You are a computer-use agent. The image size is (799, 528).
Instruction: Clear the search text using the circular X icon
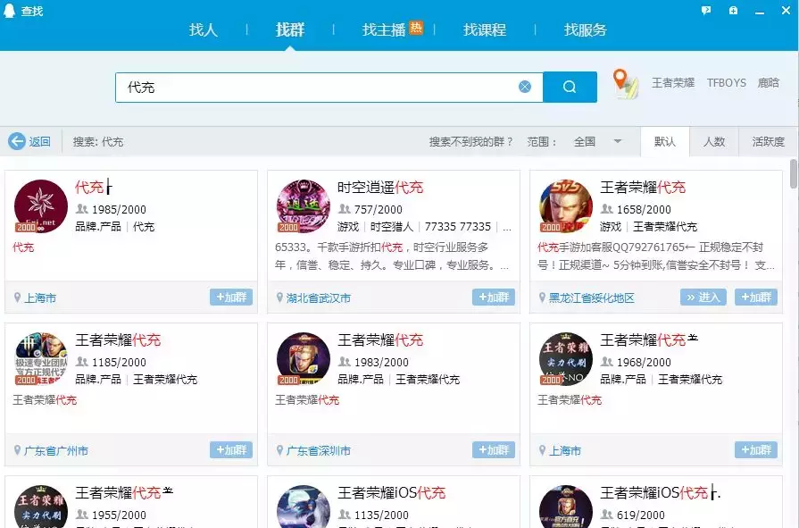pos(525,86)
